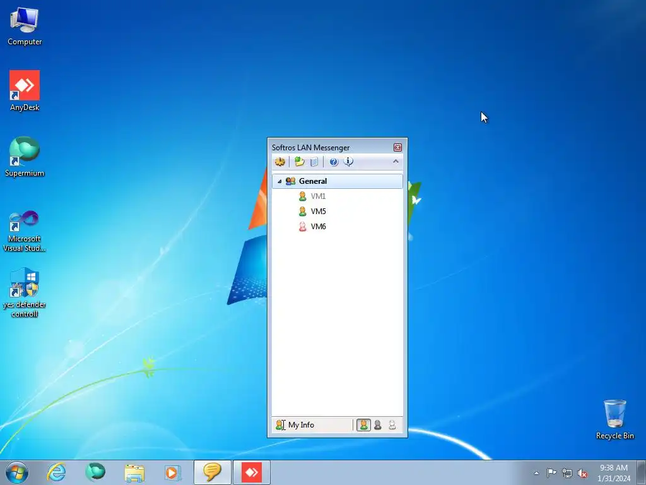Viewport: 646px width, 485px height.
Task: Collapse the messenger toolbar with the chevron
Action: tap(396, 161)
